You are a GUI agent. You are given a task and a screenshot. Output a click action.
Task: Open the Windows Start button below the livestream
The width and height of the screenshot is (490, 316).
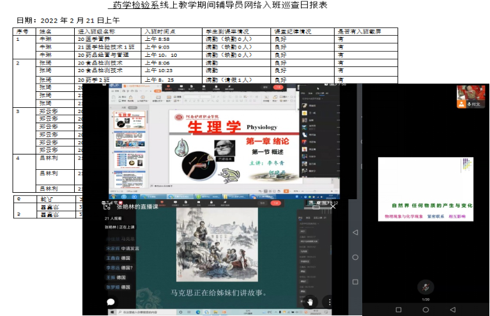tap(111, 312)
